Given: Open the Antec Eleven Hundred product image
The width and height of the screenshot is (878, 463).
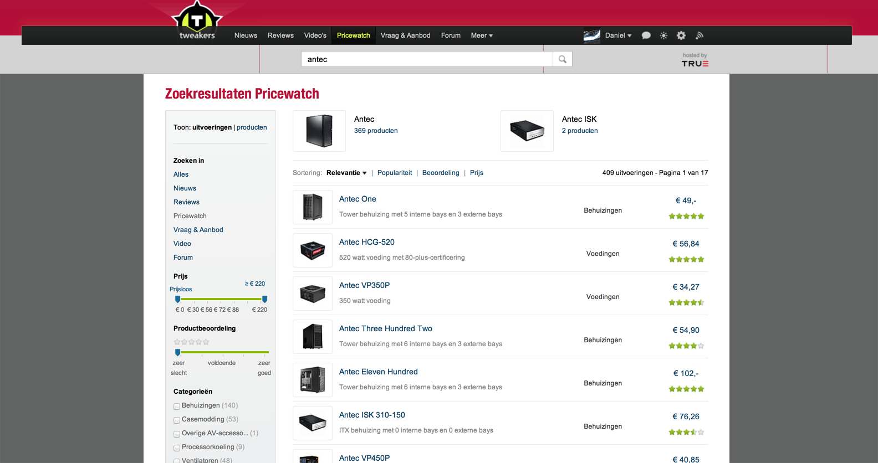Looking at the screenshot, I should (313, 380).
